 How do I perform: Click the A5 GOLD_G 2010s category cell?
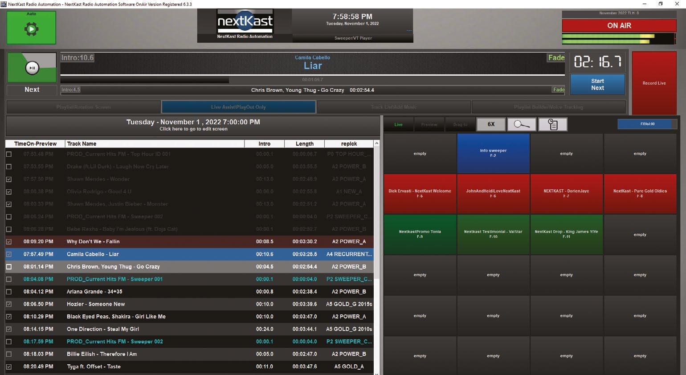pyautogui.click(x=349, y=329)
